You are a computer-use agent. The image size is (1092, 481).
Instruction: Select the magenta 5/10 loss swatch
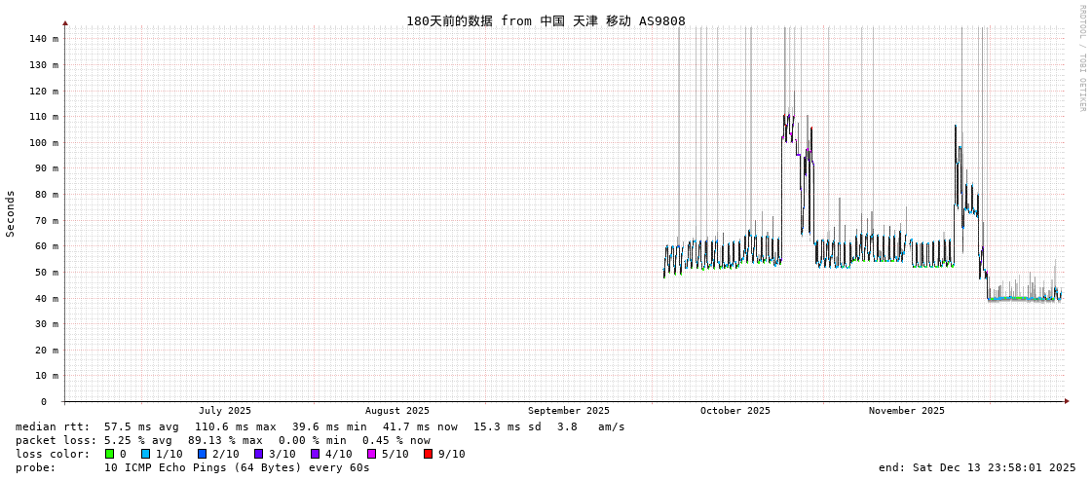371,454
